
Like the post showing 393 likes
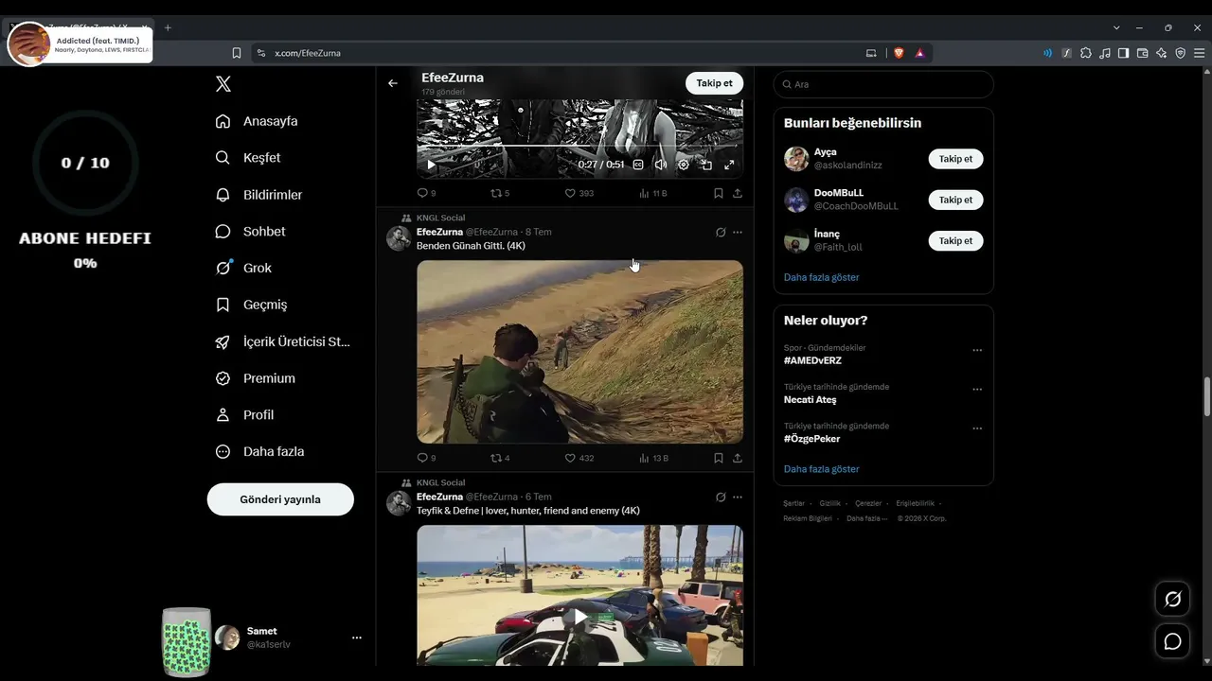[579, 193]
